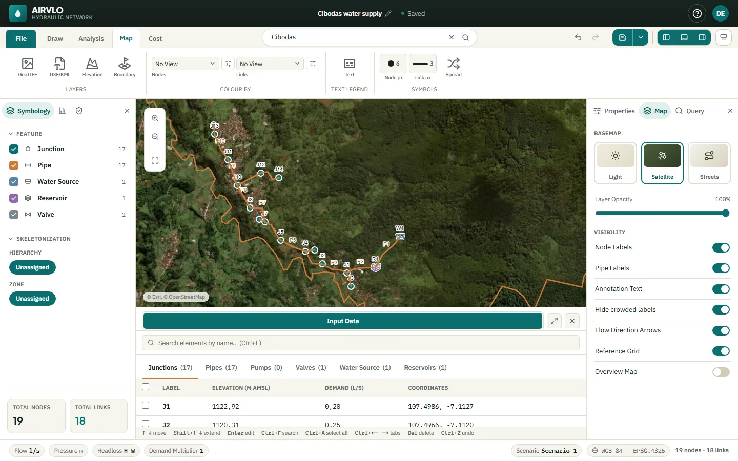This screenshot has height=461, width=738.
Task: Enable the Overview Map toggle
Action: tap(721, 372)
